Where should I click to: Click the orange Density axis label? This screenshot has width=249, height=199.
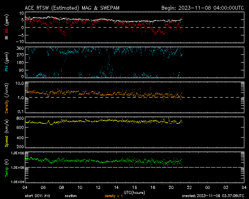(7, 102)
